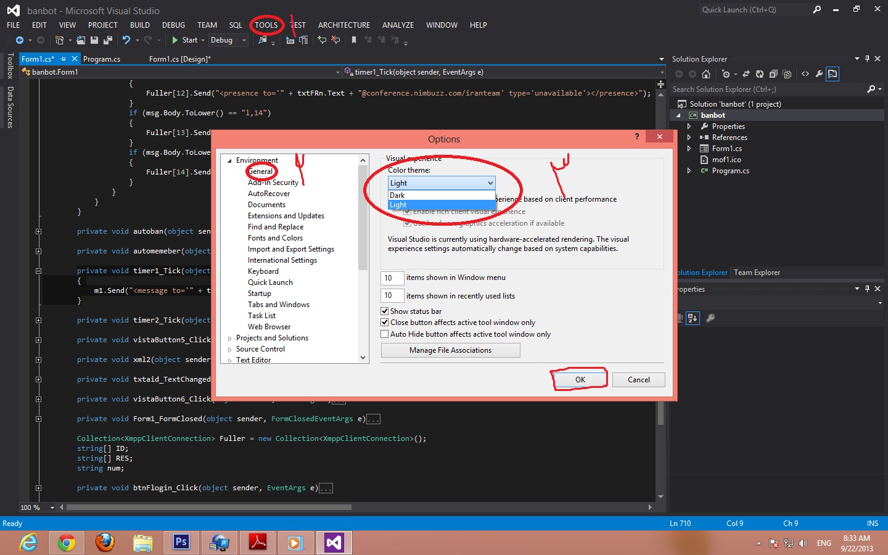Click the Uncomment selected lines icon

pos(335,40)
